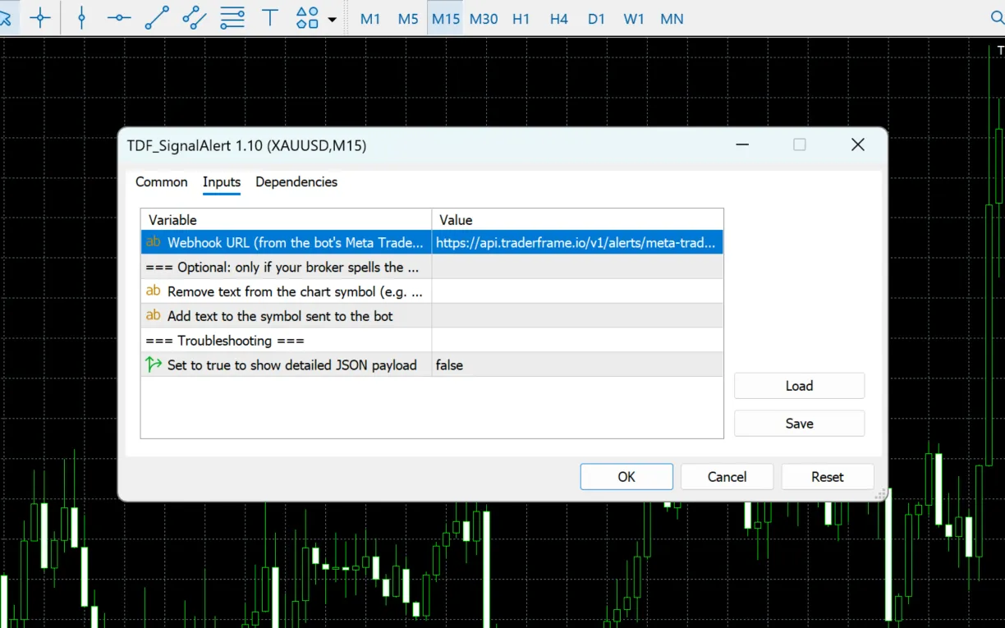Select 'Set to true to show detailed JSON' row

coord(286,364)
